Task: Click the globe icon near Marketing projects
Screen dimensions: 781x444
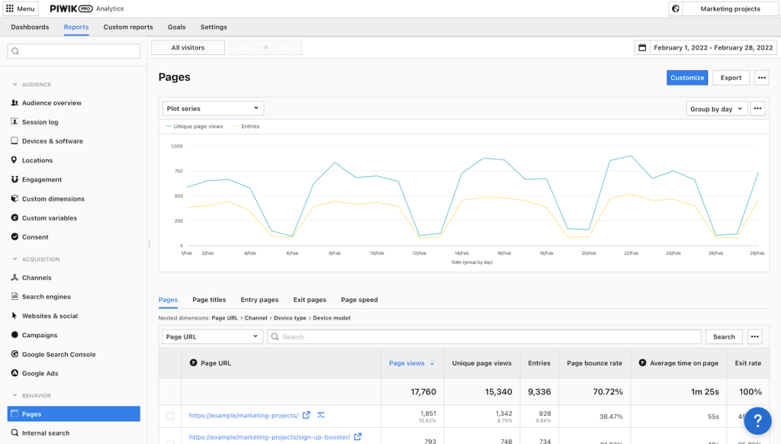Action: (675, 8)
